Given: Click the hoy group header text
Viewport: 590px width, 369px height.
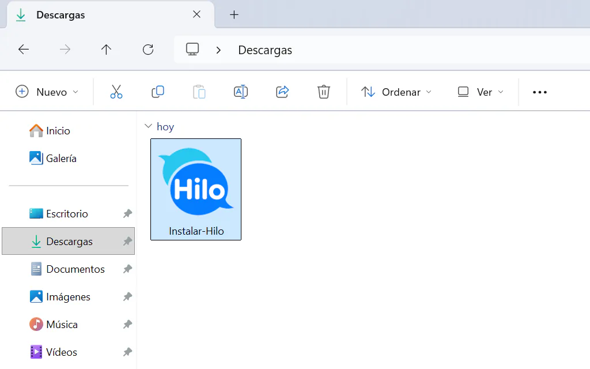Looking at the screenshot, I should [165, 126].
